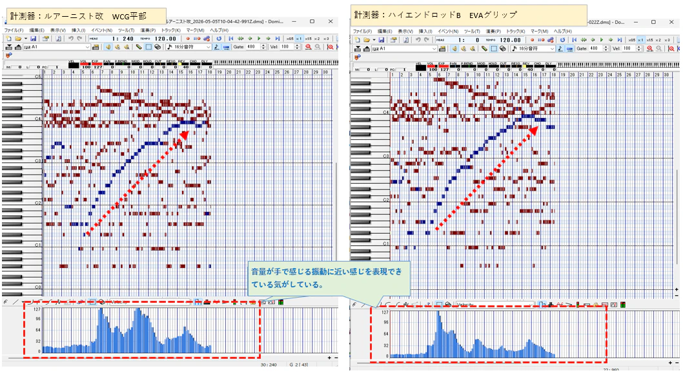Toggle the loop repeat button in left window
Screen dimensions: 683x373
(219, 38)
